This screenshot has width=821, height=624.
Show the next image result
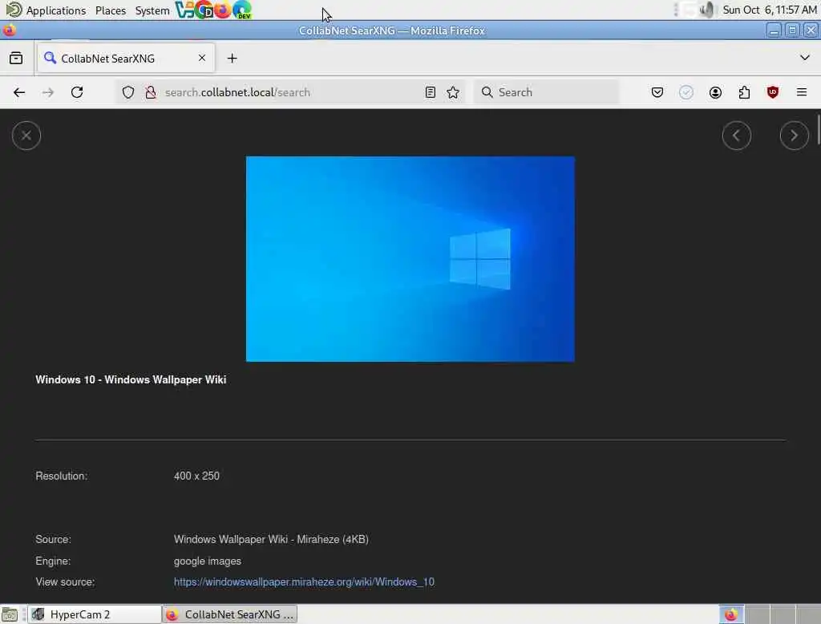(x=794, y=136)
